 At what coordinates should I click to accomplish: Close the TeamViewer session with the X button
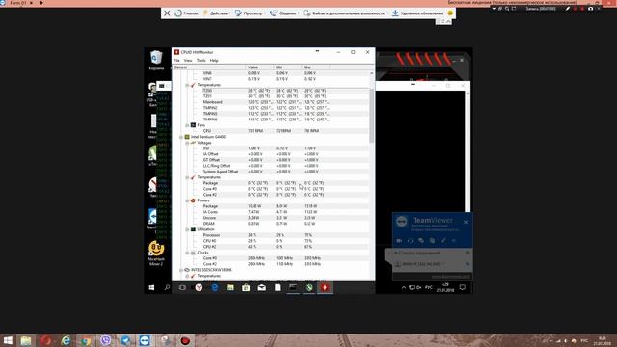[x=167, y=13]
